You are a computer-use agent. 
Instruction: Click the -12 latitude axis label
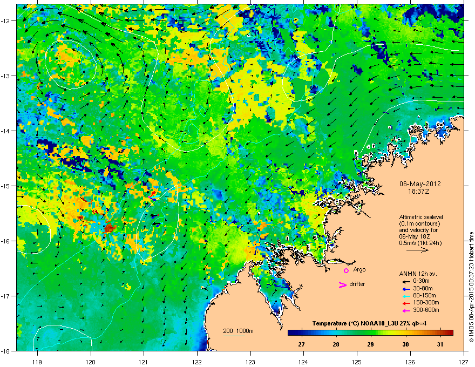pos(6,21)
